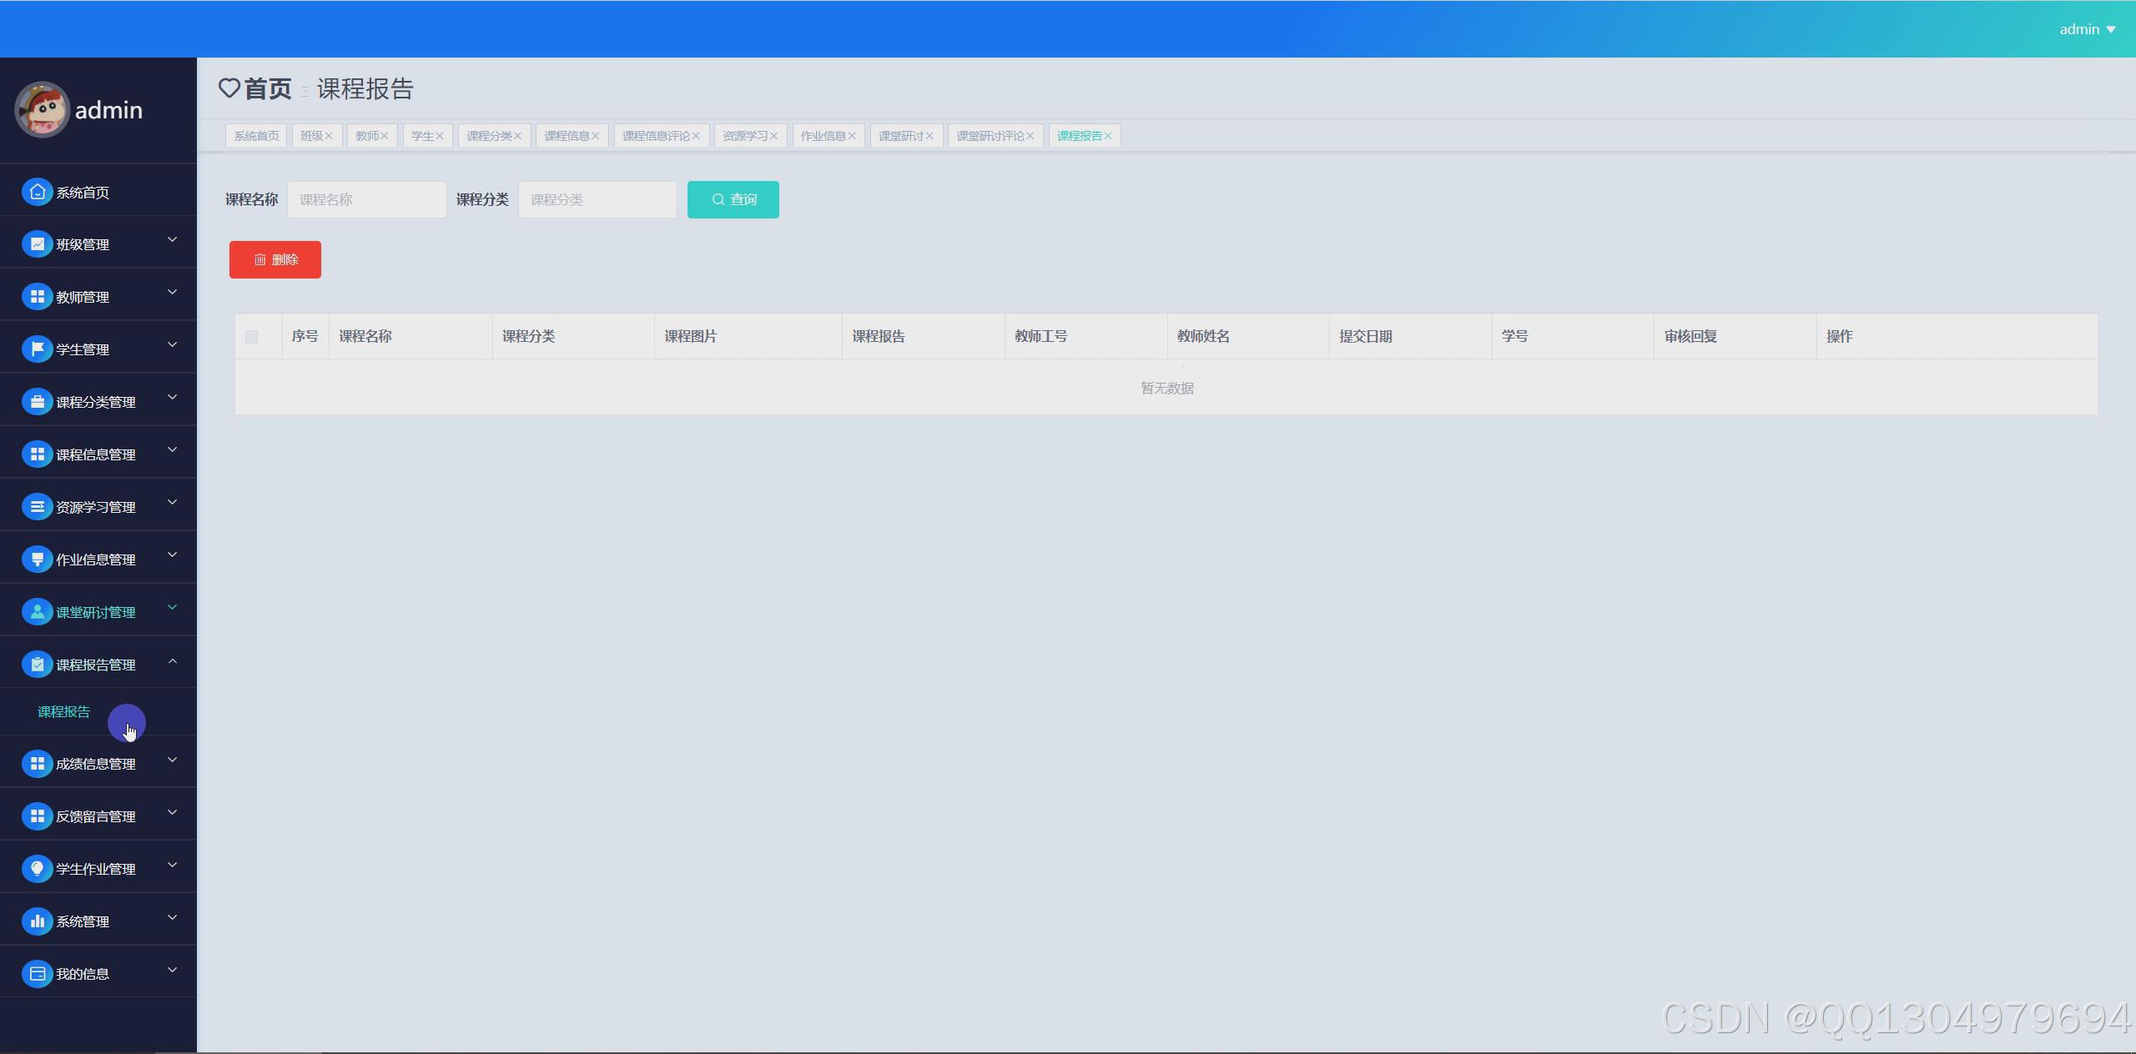This screenshot has width=2136, height=1054.
Task: Click the 查询 search button
Action: [x=733, y=199]
